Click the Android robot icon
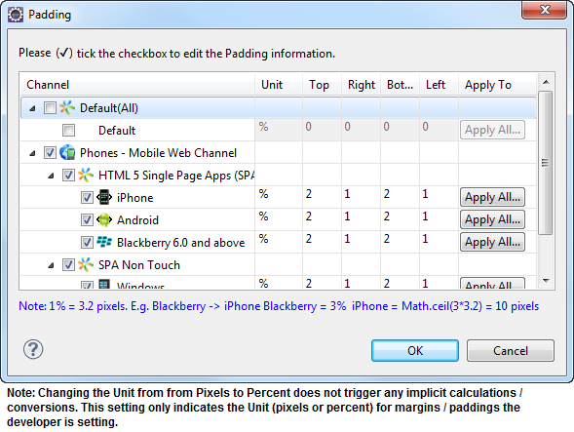The image size is (574, 432). (x=104, y=219)
